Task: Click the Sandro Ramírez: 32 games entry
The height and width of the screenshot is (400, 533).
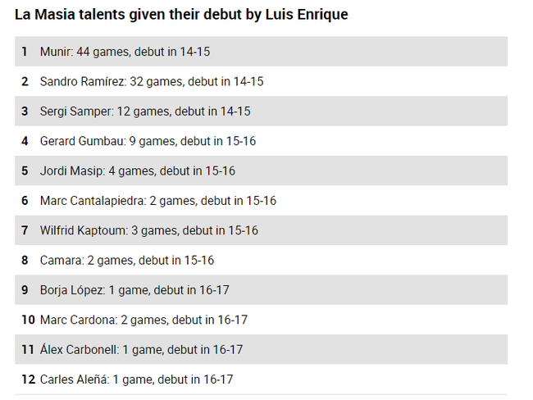Action: tap(151, 82)
